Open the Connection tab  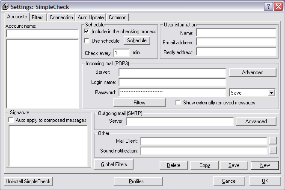[61, 17]
